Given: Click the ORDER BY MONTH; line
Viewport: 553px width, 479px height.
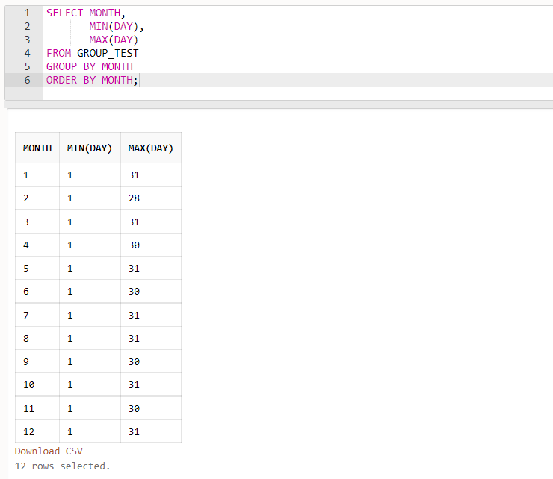Looking at the screenshot, I should point(92,80).
